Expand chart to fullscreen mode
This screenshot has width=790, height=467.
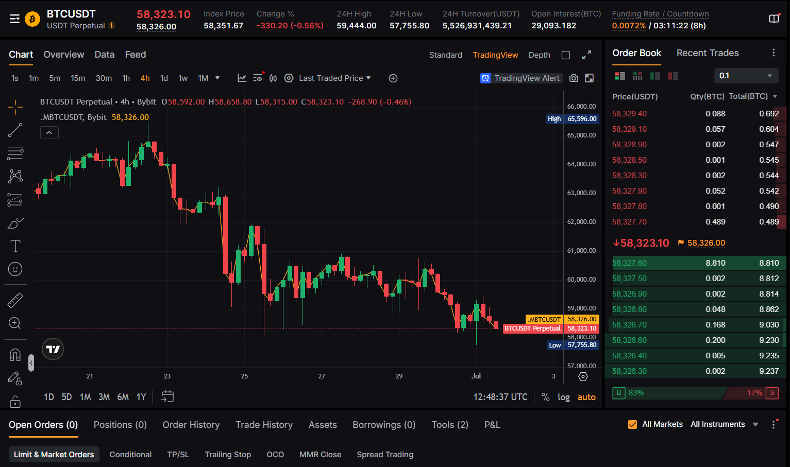586,55
